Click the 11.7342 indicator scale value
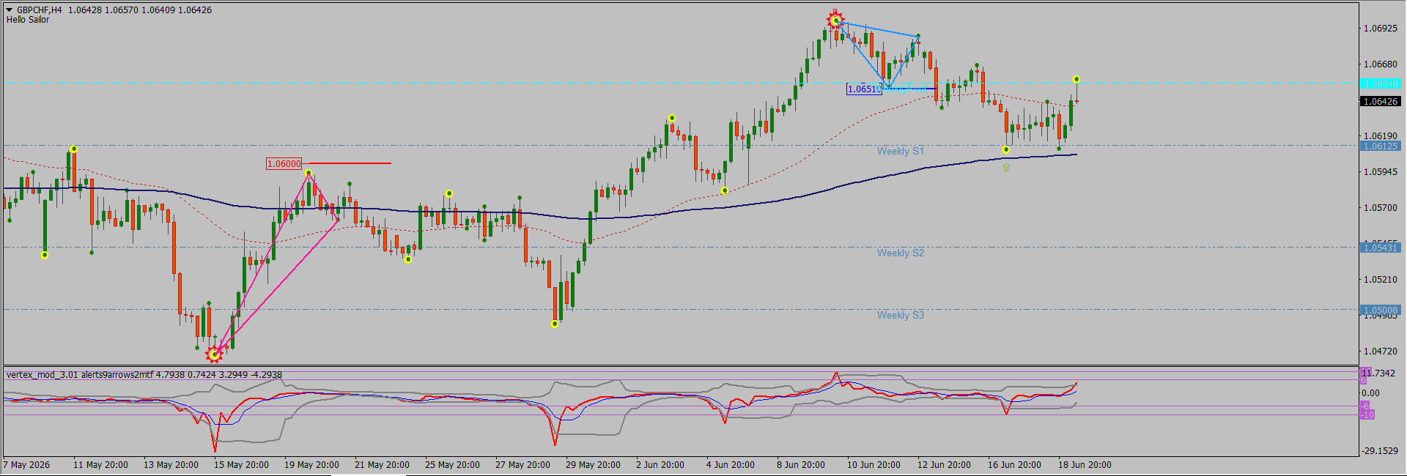The height and width of the screenshot is (476, 1407). coord(1378,373)
